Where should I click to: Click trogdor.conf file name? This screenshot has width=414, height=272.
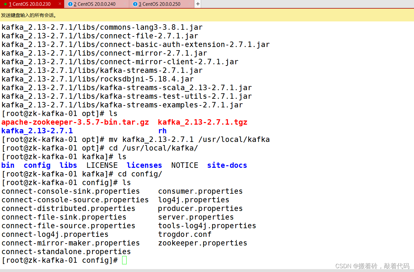pyautogui.click(x=185, y=235)
